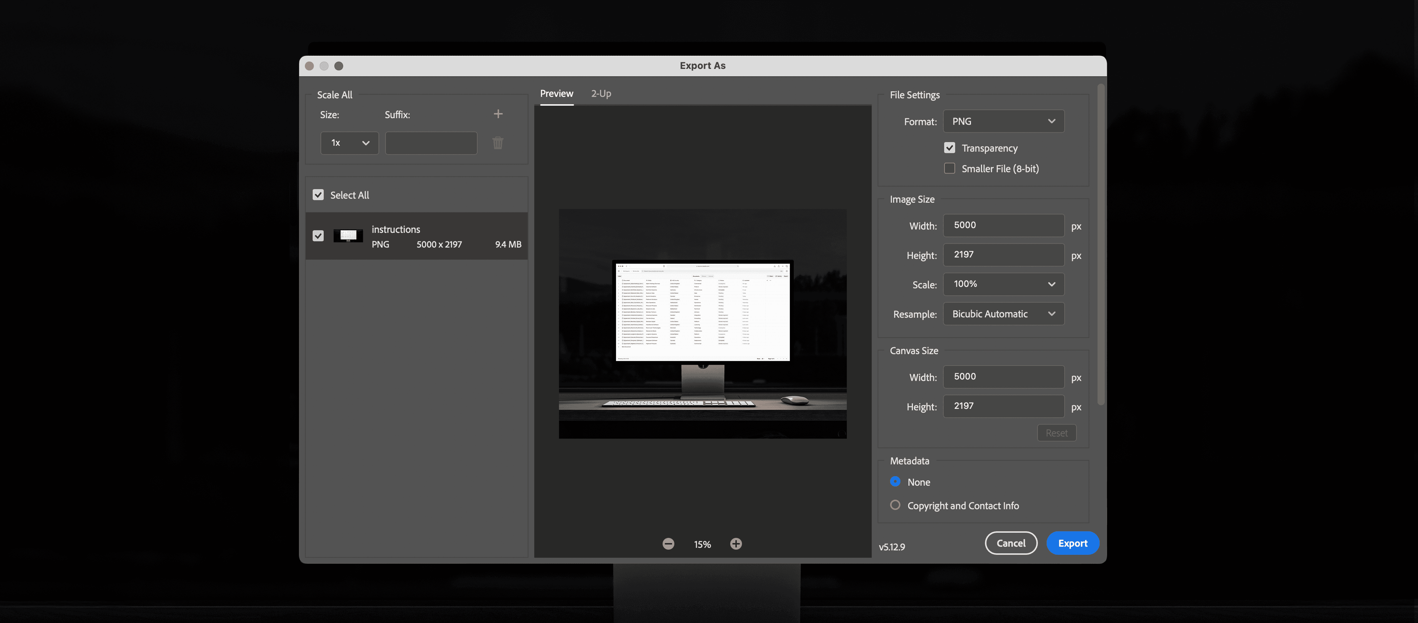The height and width of the screenshot is (623, 1418).
Task: Toggle the Transparency checkbox
Action: pos(949,147)
